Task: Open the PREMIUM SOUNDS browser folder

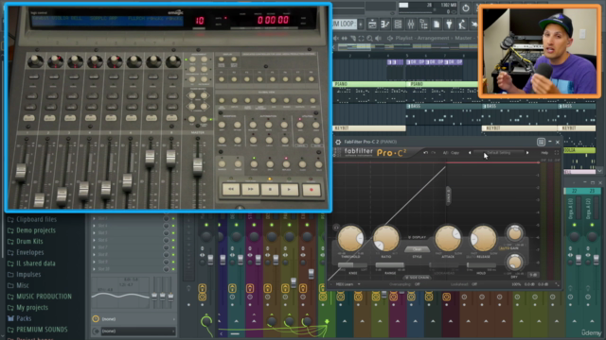Action: [x=42, y=330]
